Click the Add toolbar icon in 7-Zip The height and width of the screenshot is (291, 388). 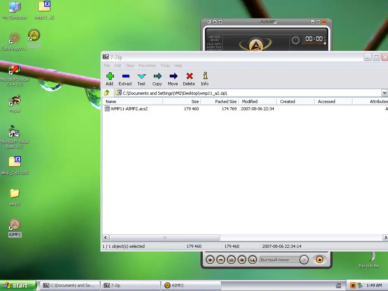110,79
